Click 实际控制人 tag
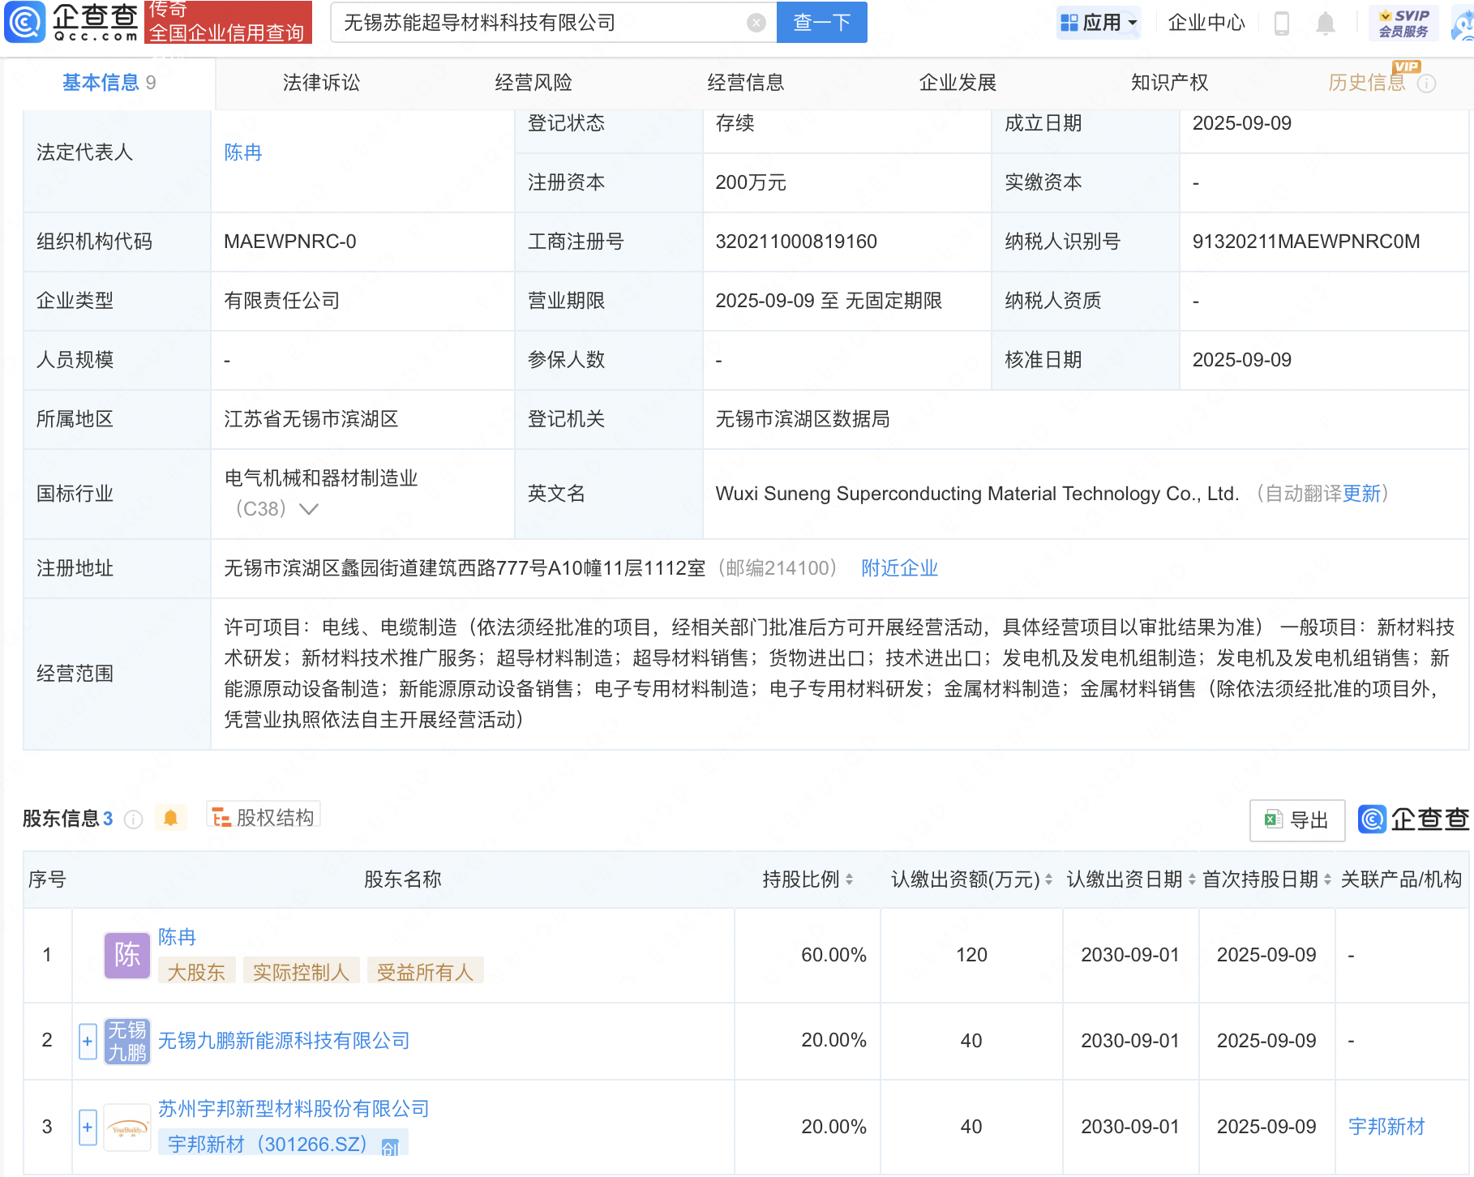The width and height of the screenshot is (1474, 1177). [300, 972]
